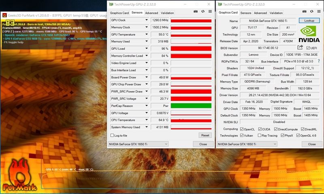Switch to Graphics Card tab in Sensors window
Image resolution: width=324 pixels, height=194 pixels.
click(119, 13)
